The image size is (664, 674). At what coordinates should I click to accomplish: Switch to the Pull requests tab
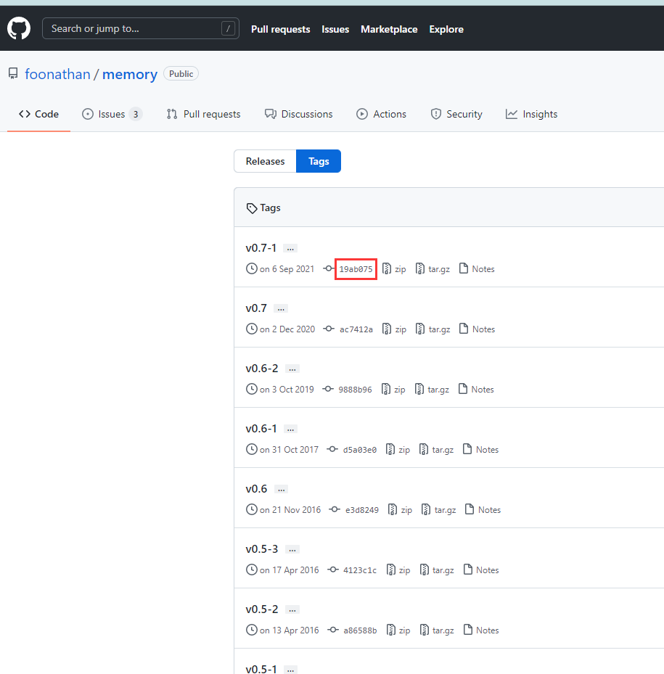[x=203, y=114]
